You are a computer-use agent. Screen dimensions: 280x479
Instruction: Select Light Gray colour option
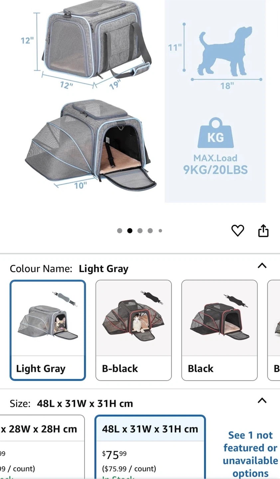(x=48, y=330)
